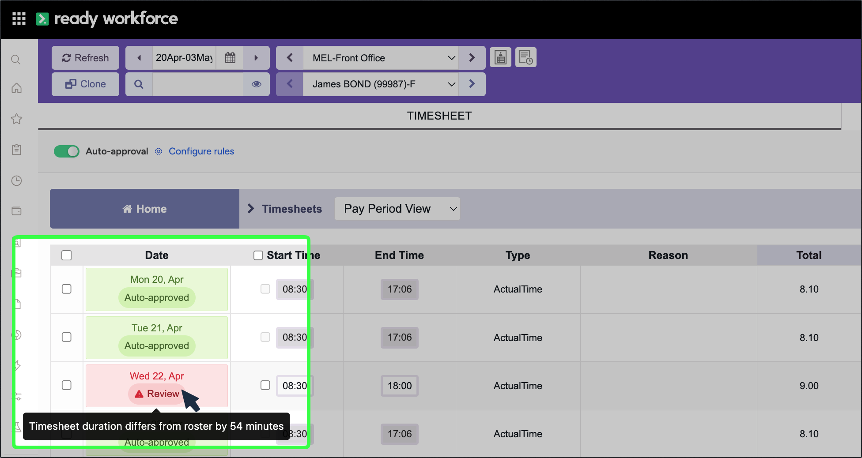Edit the 18:00 end time field
The width and height of the screenshot is (862, 458).
coord(400,386)
